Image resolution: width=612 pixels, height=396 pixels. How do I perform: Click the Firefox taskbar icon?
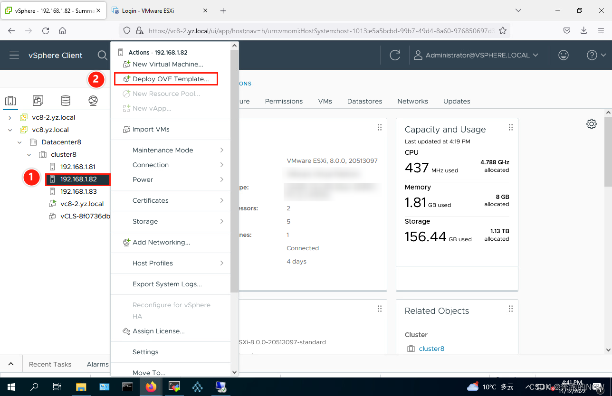click(151, 387)
